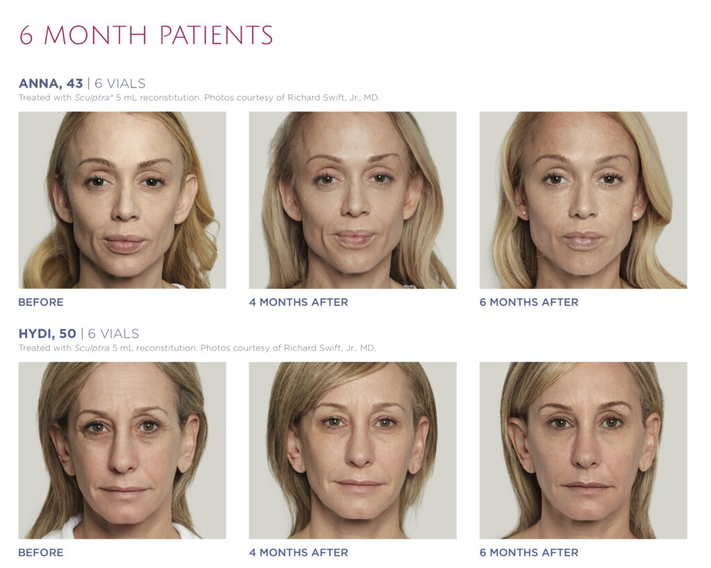Select Hydi's 6 months after photo
Screen dimensions: 711x568
click(583, 450)
